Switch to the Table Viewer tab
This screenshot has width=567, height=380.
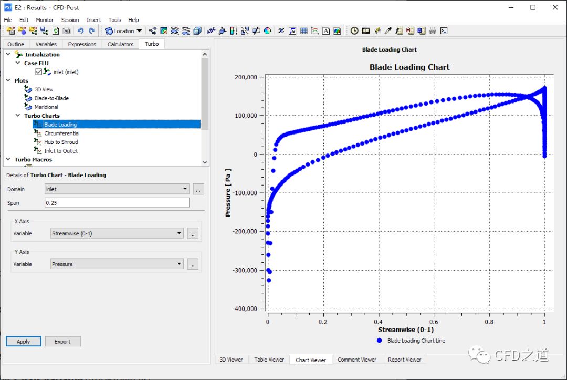click(x=269, y=360)
